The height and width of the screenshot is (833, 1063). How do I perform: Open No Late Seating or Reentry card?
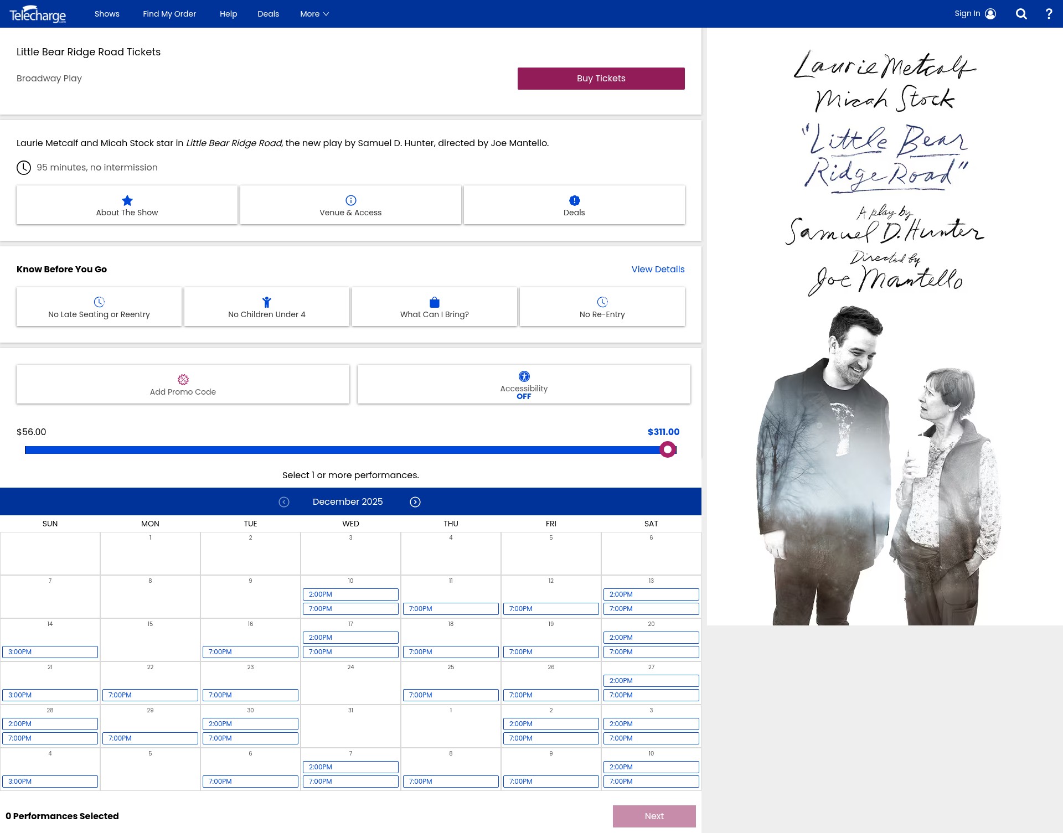[99, 307]
